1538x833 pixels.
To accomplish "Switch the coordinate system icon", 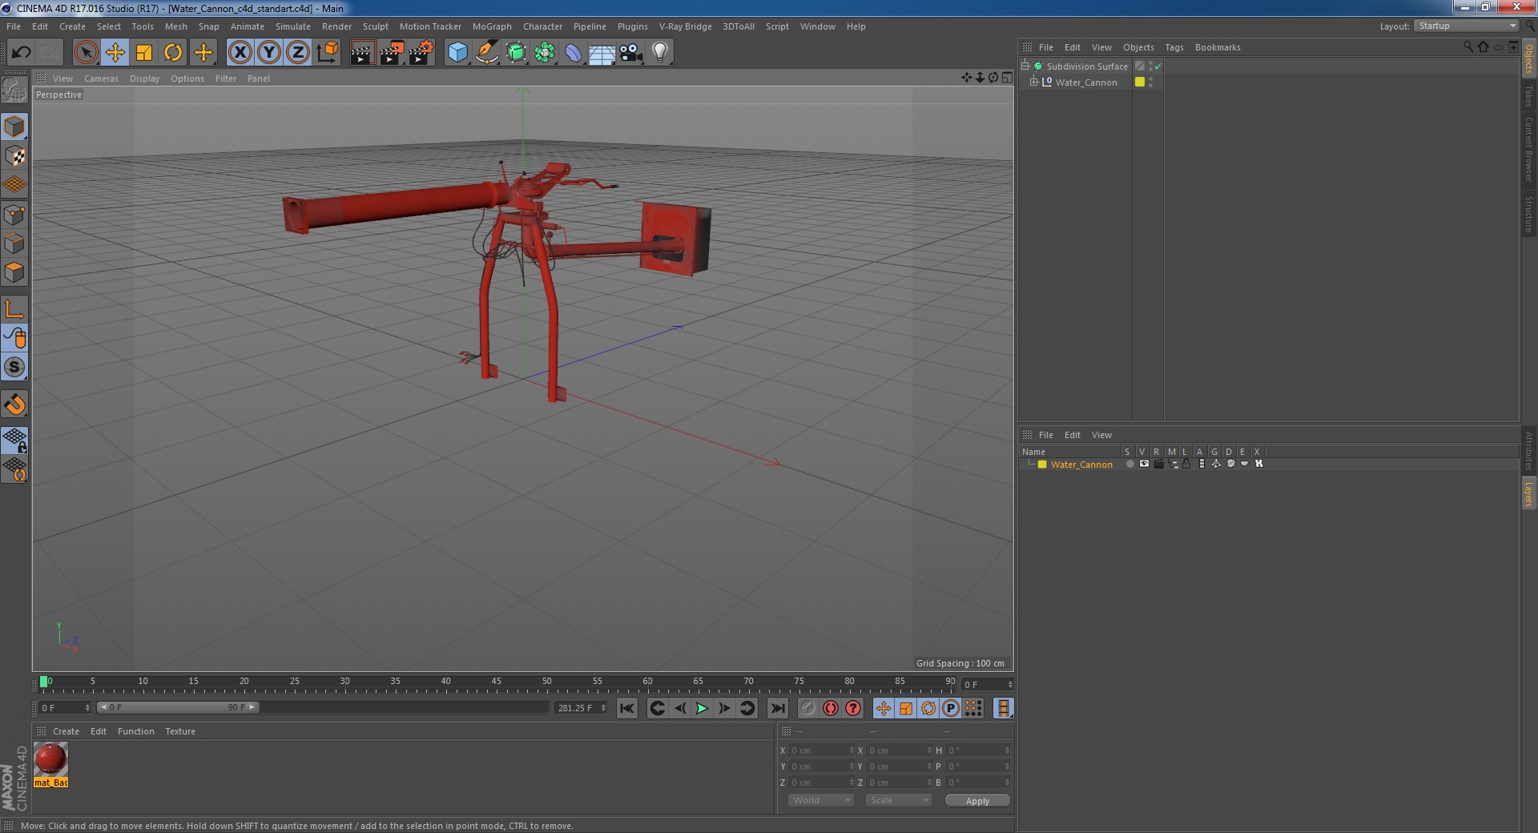I will click(328, 53).
